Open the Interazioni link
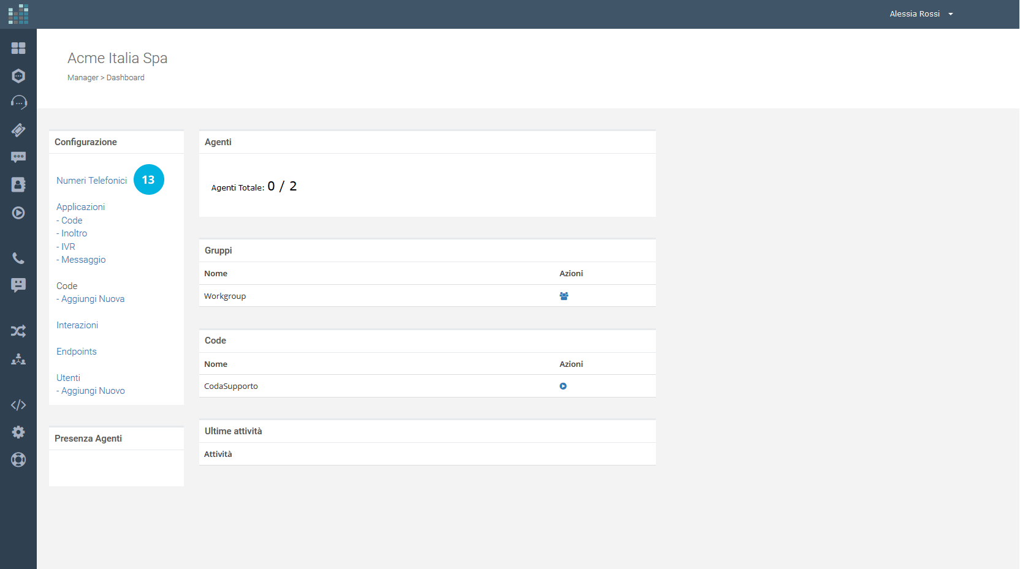This screenshot has width=1020, height=569. (x=77, y=325)
